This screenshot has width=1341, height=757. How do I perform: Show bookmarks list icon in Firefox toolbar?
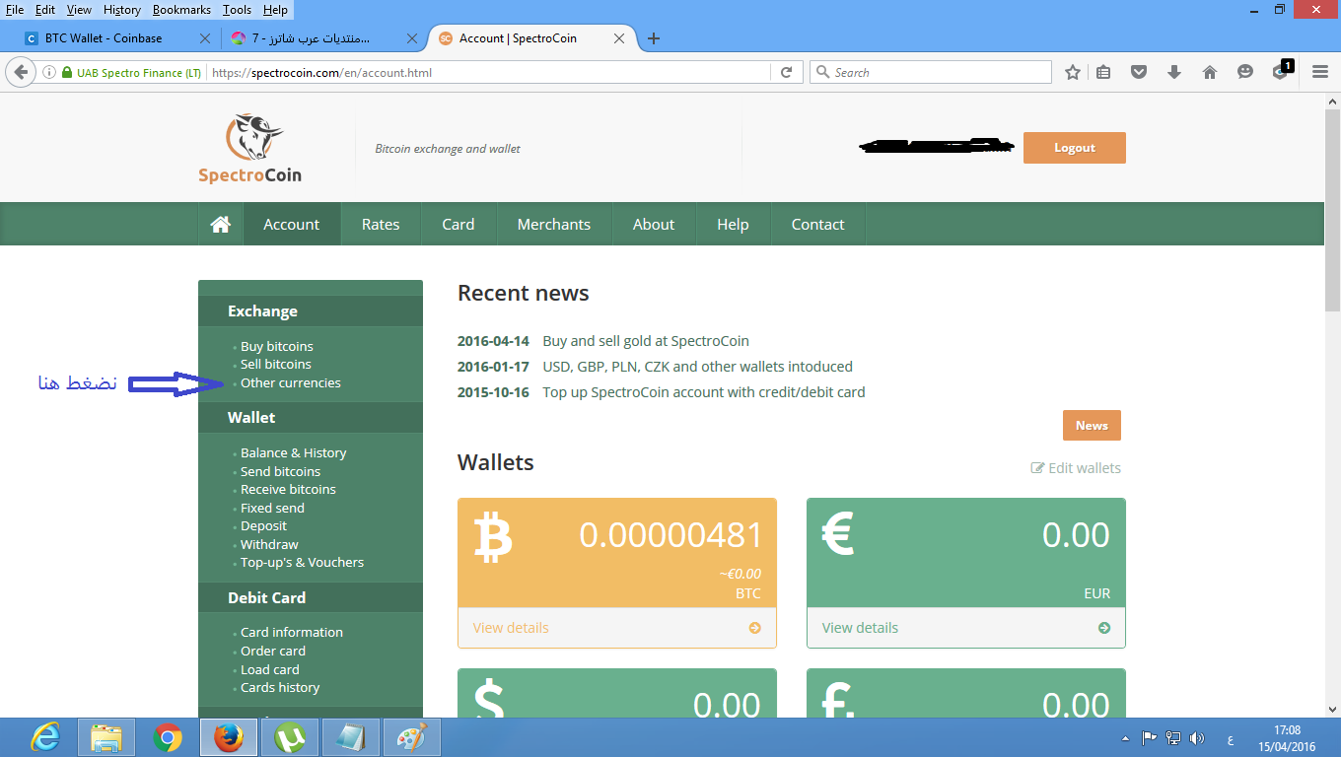point(1103,72)
